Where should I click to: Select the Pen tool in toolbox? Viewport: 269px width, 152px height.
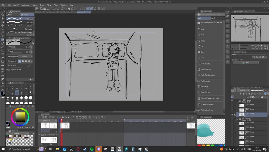3,40
